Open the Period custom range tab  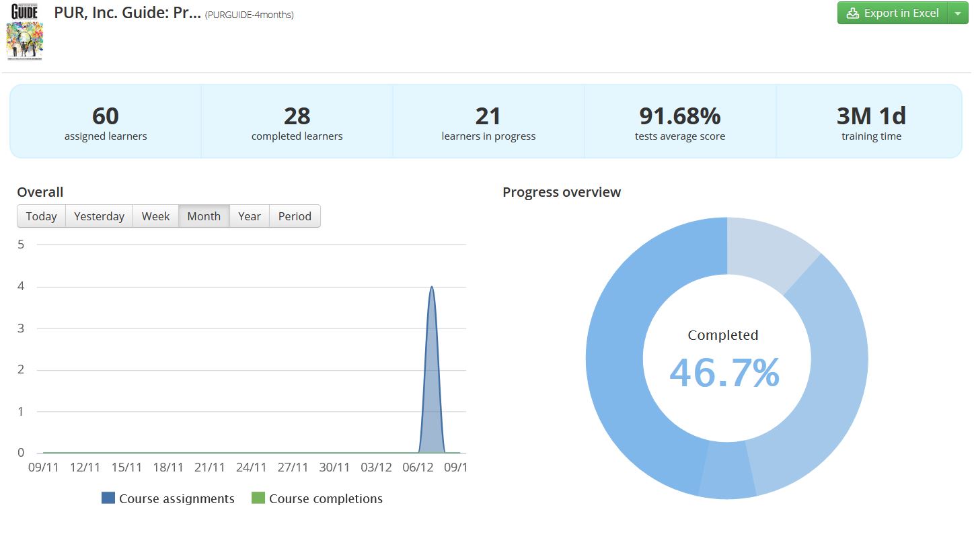tap(295, 216)
